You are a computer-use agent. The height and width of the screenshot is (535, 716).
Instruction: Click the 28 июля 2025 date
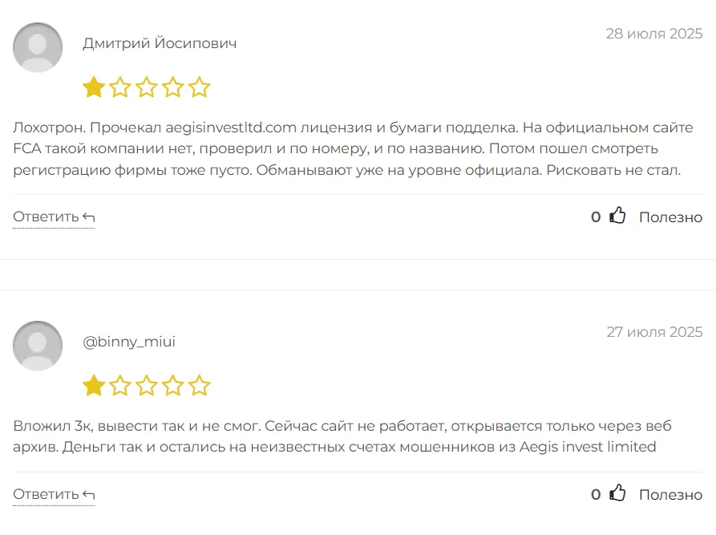653,34
